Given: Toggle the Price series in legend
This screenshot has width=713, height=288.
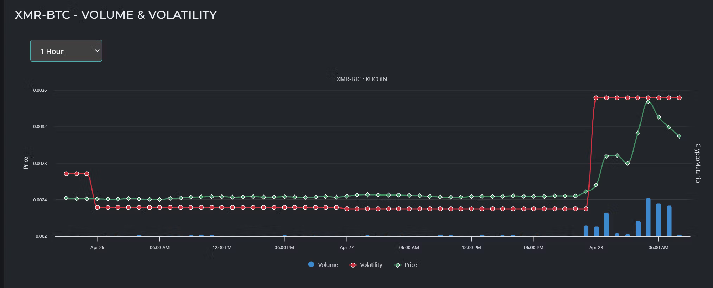Looking at the screenshot, I should click(x=406, y=265).
